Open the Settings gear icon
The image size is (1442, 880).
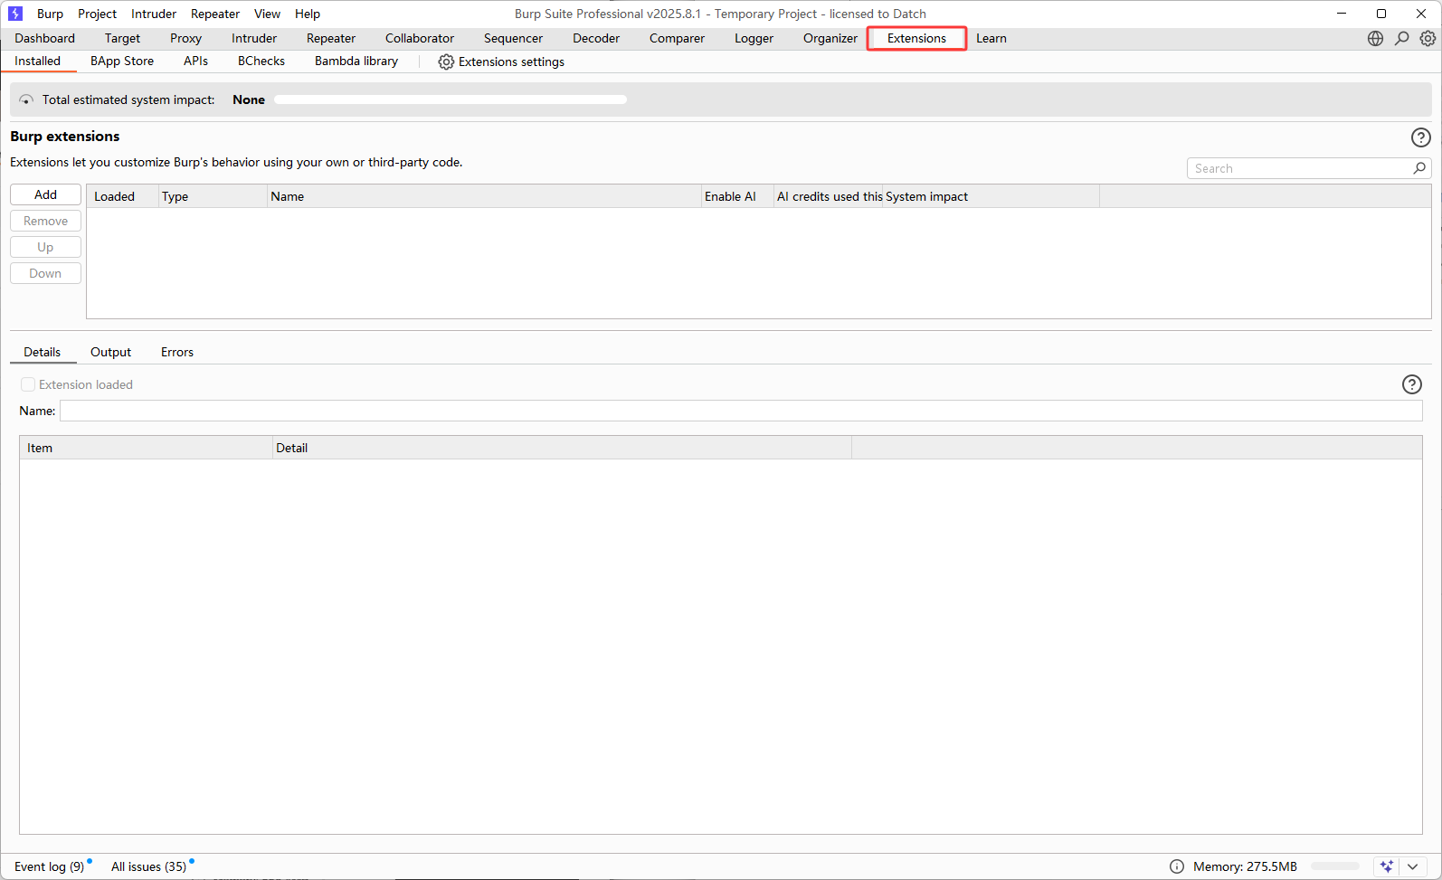point(1428,38)
